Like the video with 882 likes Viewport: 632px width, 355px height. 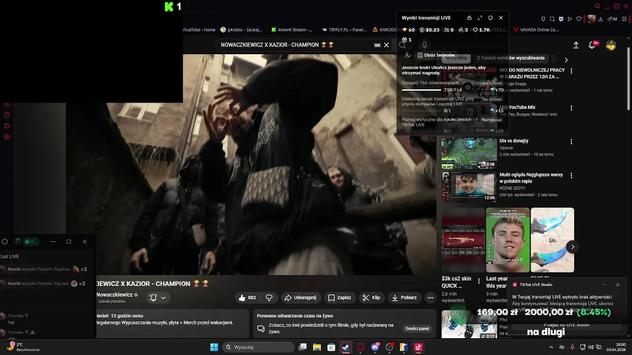(247, 298)
